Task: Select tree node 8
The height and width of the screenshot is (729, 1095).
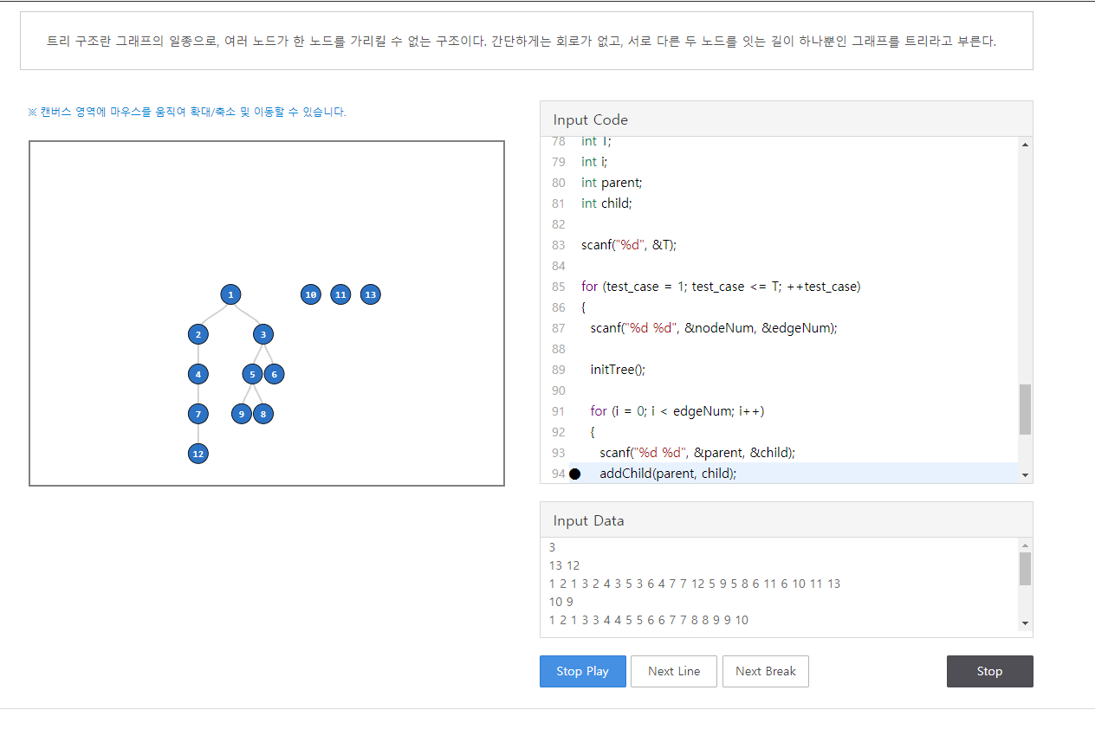Action: (263, 414)
